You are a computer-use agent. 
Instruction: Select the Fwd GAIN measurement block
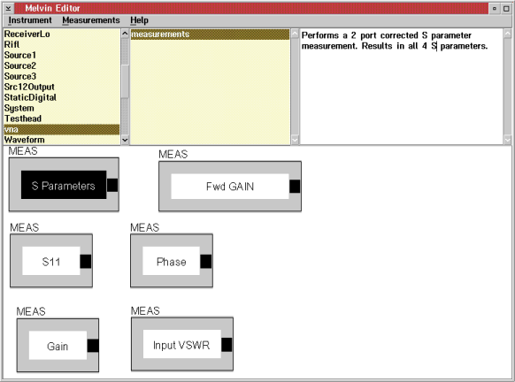click(x=230, y=187)
